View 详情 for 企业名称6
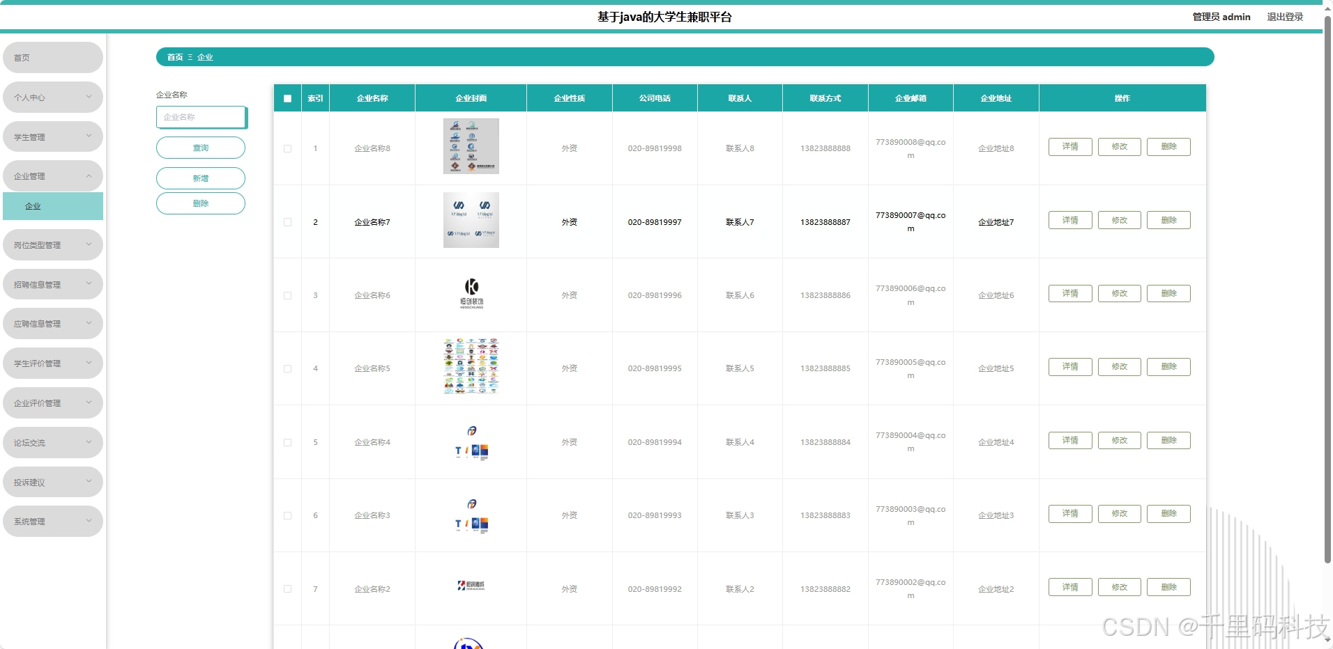The height and width of the screenshot is (649, 1333). [1070, 293]
